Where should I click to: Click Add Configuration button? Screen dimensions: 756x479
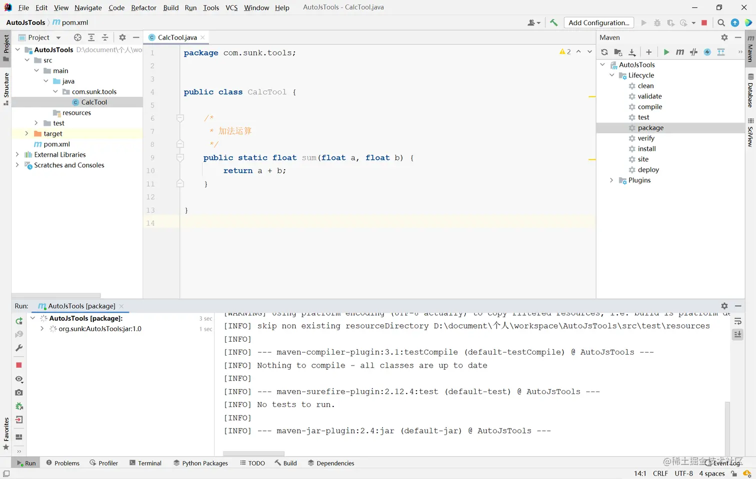598,22
